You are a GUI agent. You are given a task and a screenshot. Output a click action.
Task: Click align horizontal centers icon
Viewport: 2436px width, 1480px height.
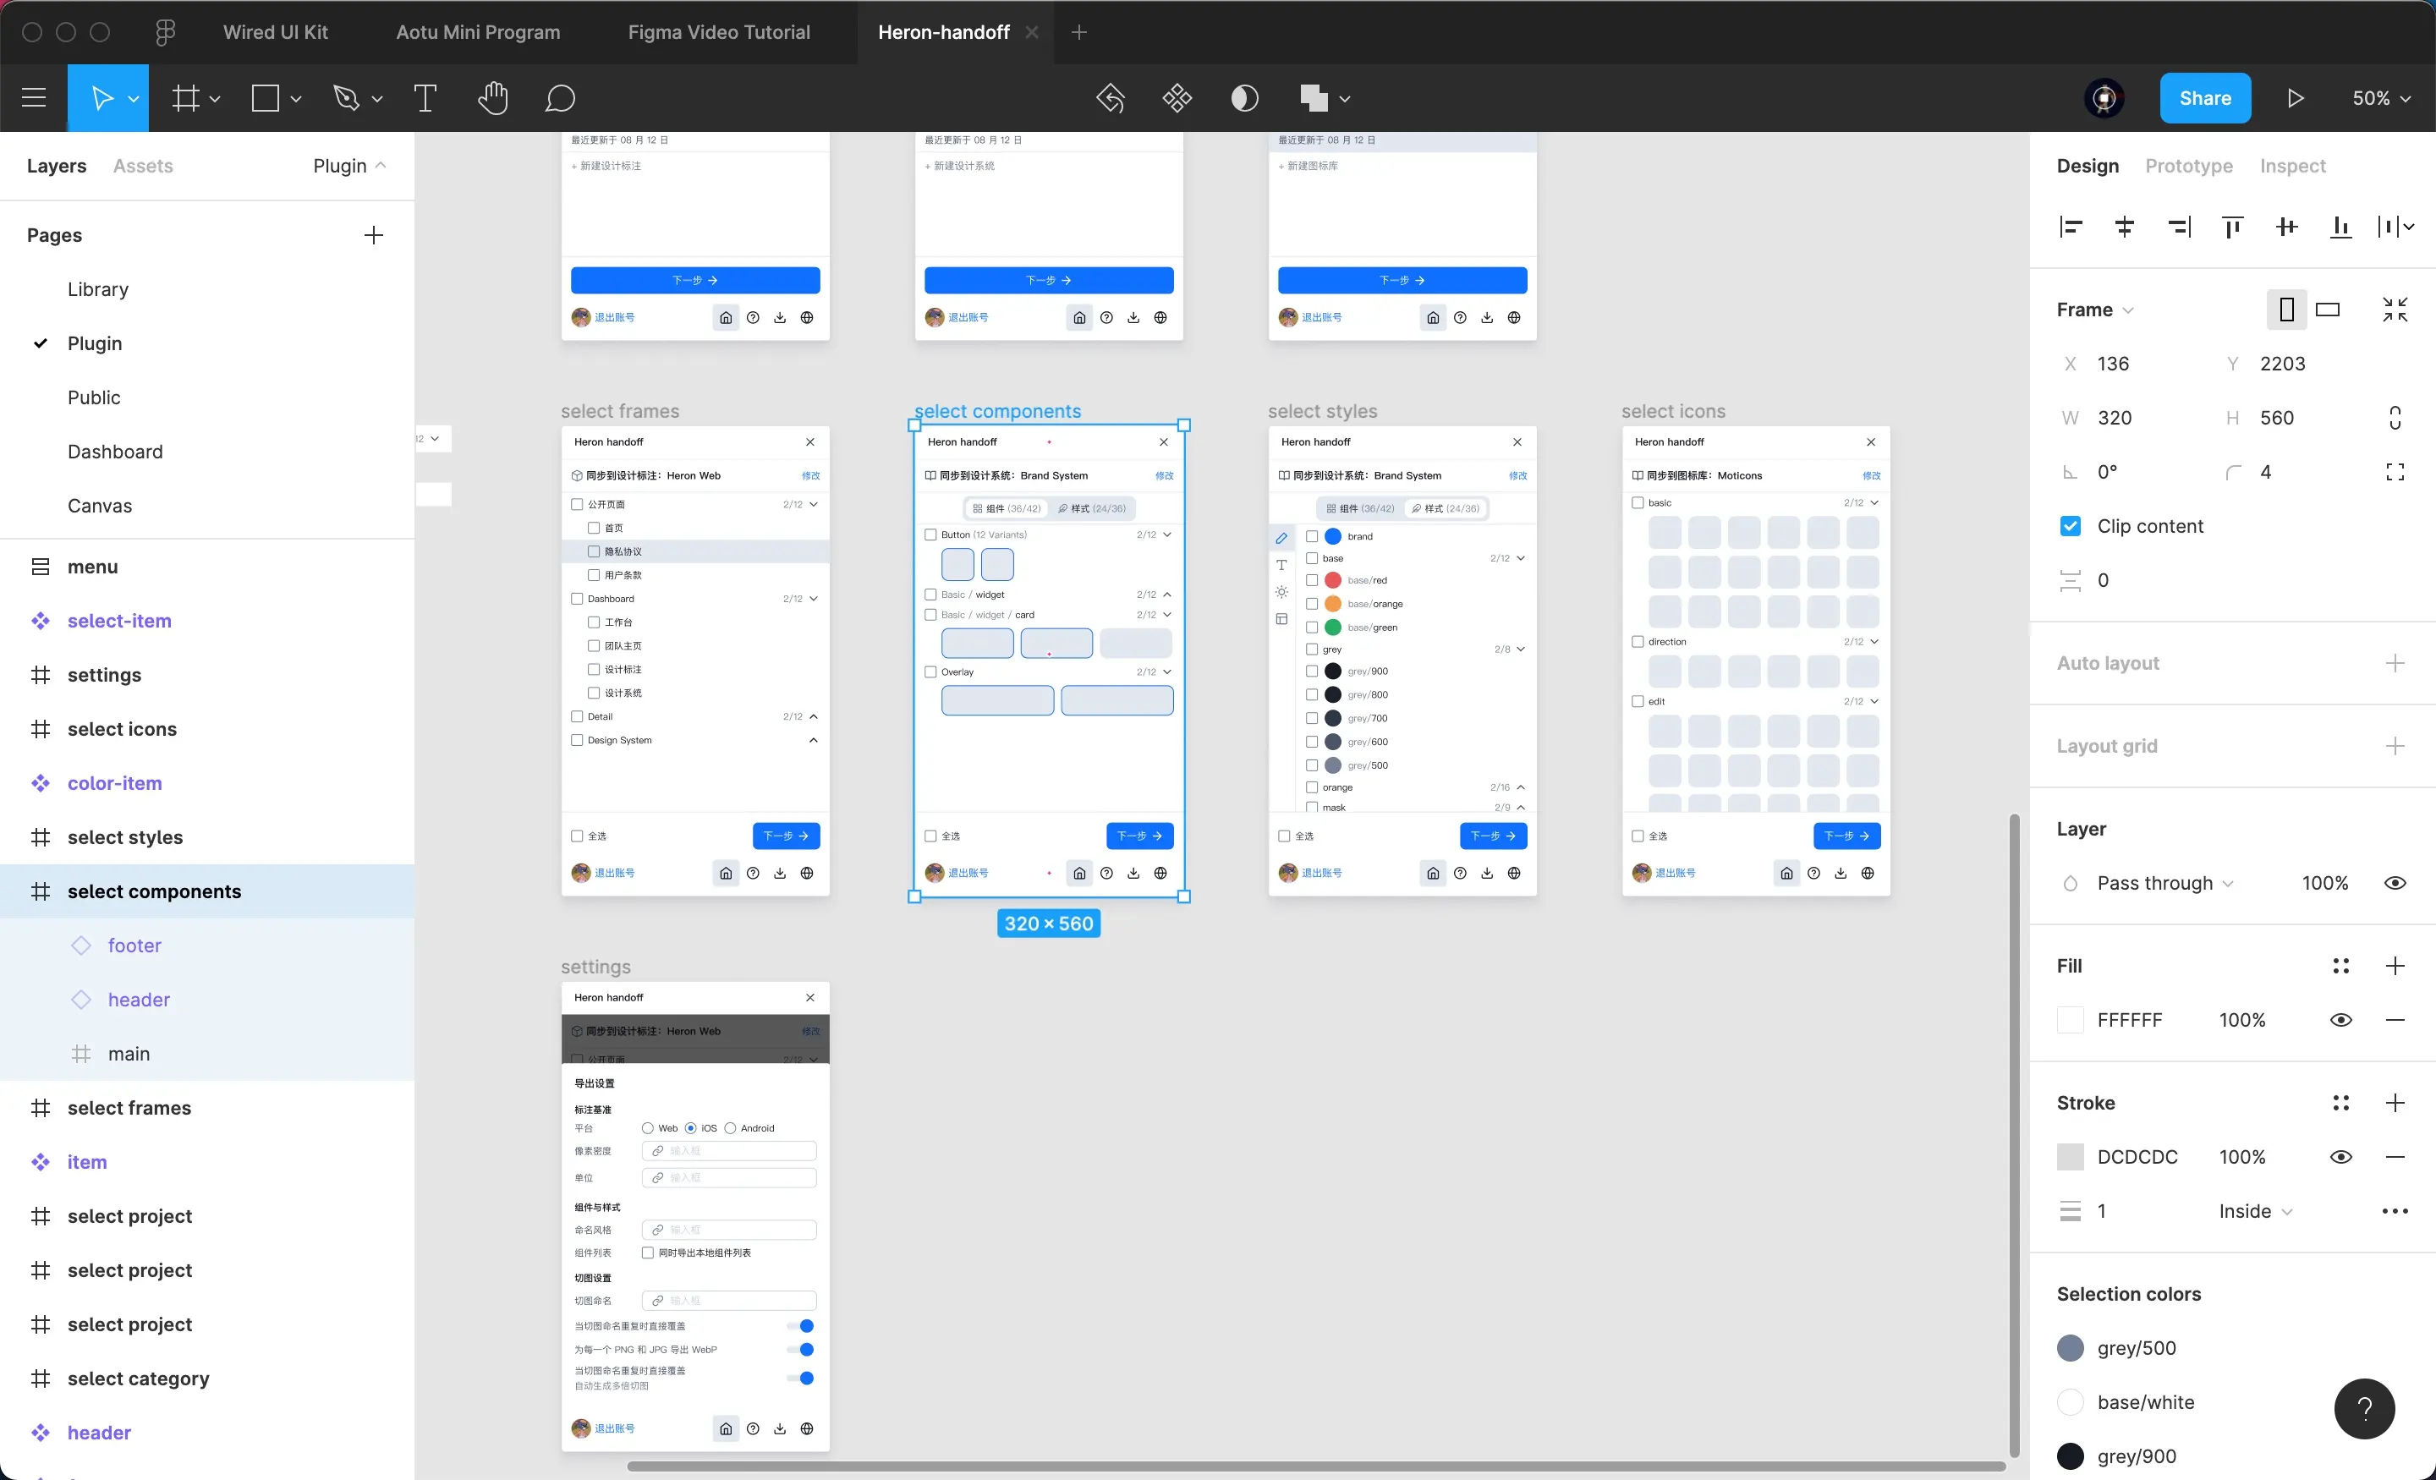coord(2124,227)
